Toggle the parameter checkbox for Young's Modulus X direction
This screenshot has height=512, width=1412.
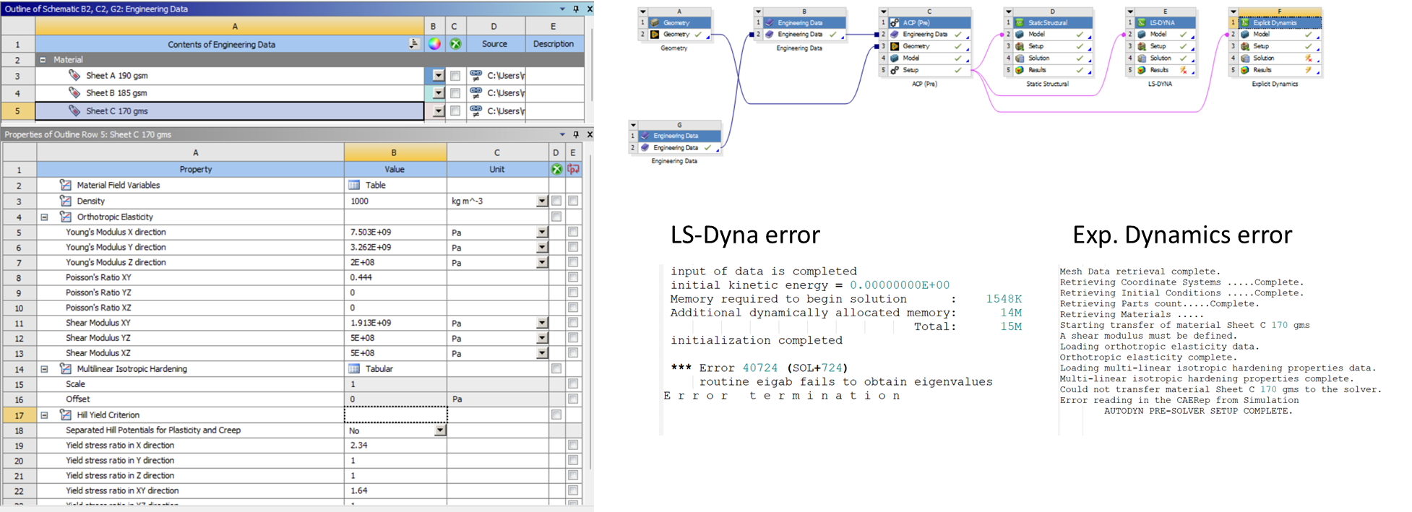pos(573,232)
